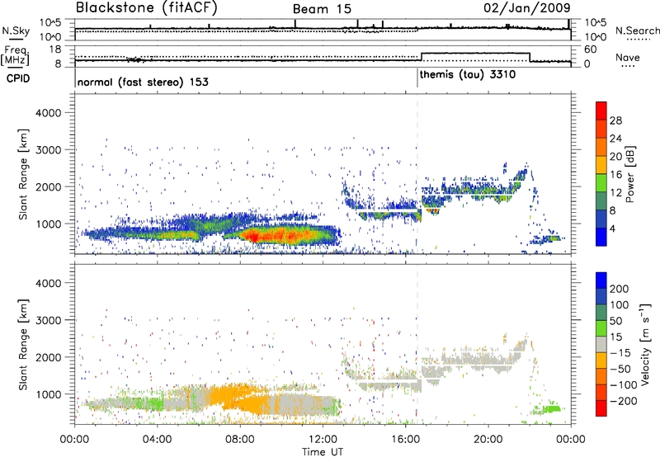The height and width of the screenshot is (457, 660).
Task: Select the '24' Power colorbar value
Action: [615, 139]
